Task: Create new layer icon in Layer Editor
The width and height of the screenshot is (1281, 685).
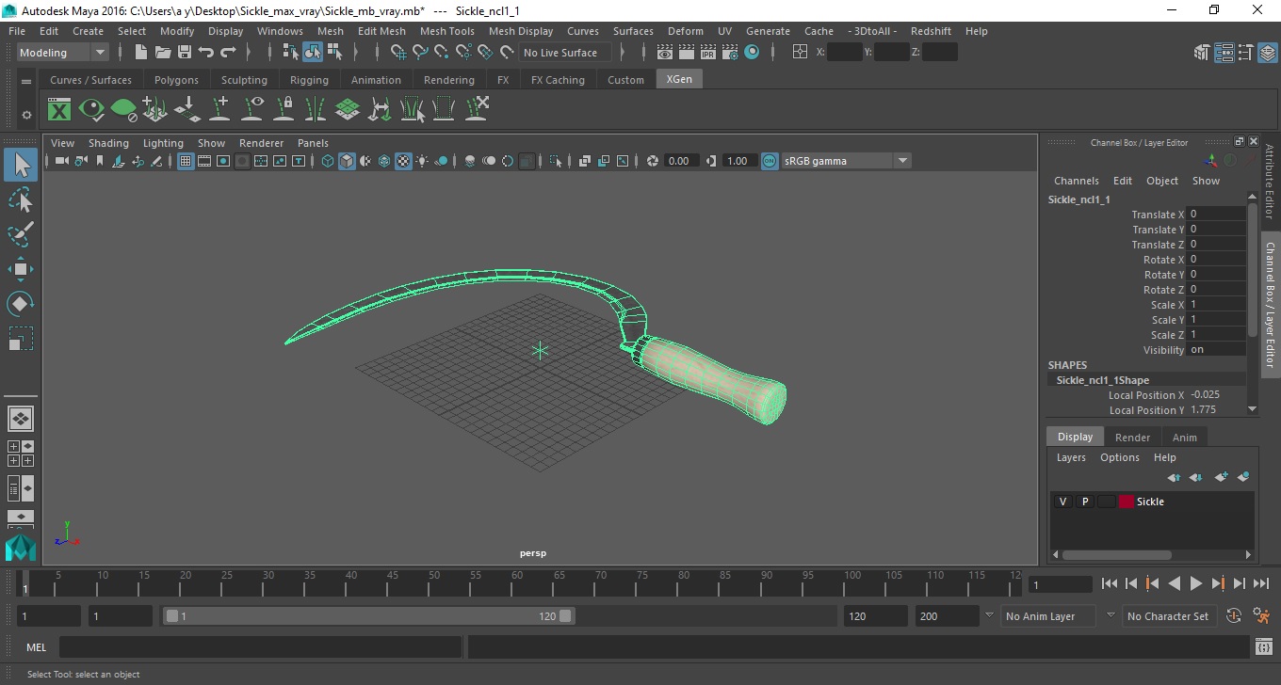Action: (1221, 478)
